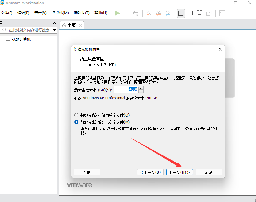Expand the library search filter dropdown

[x=55, y=30]
